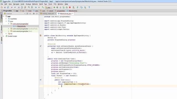Open the Refactor menu
This screenshot has height=99, width=177.
[x=35, y=4]
